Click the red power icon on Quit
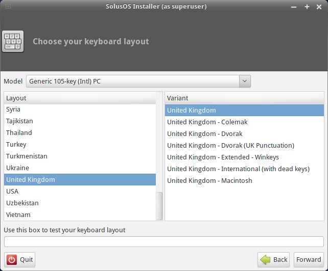 (12, 260)
